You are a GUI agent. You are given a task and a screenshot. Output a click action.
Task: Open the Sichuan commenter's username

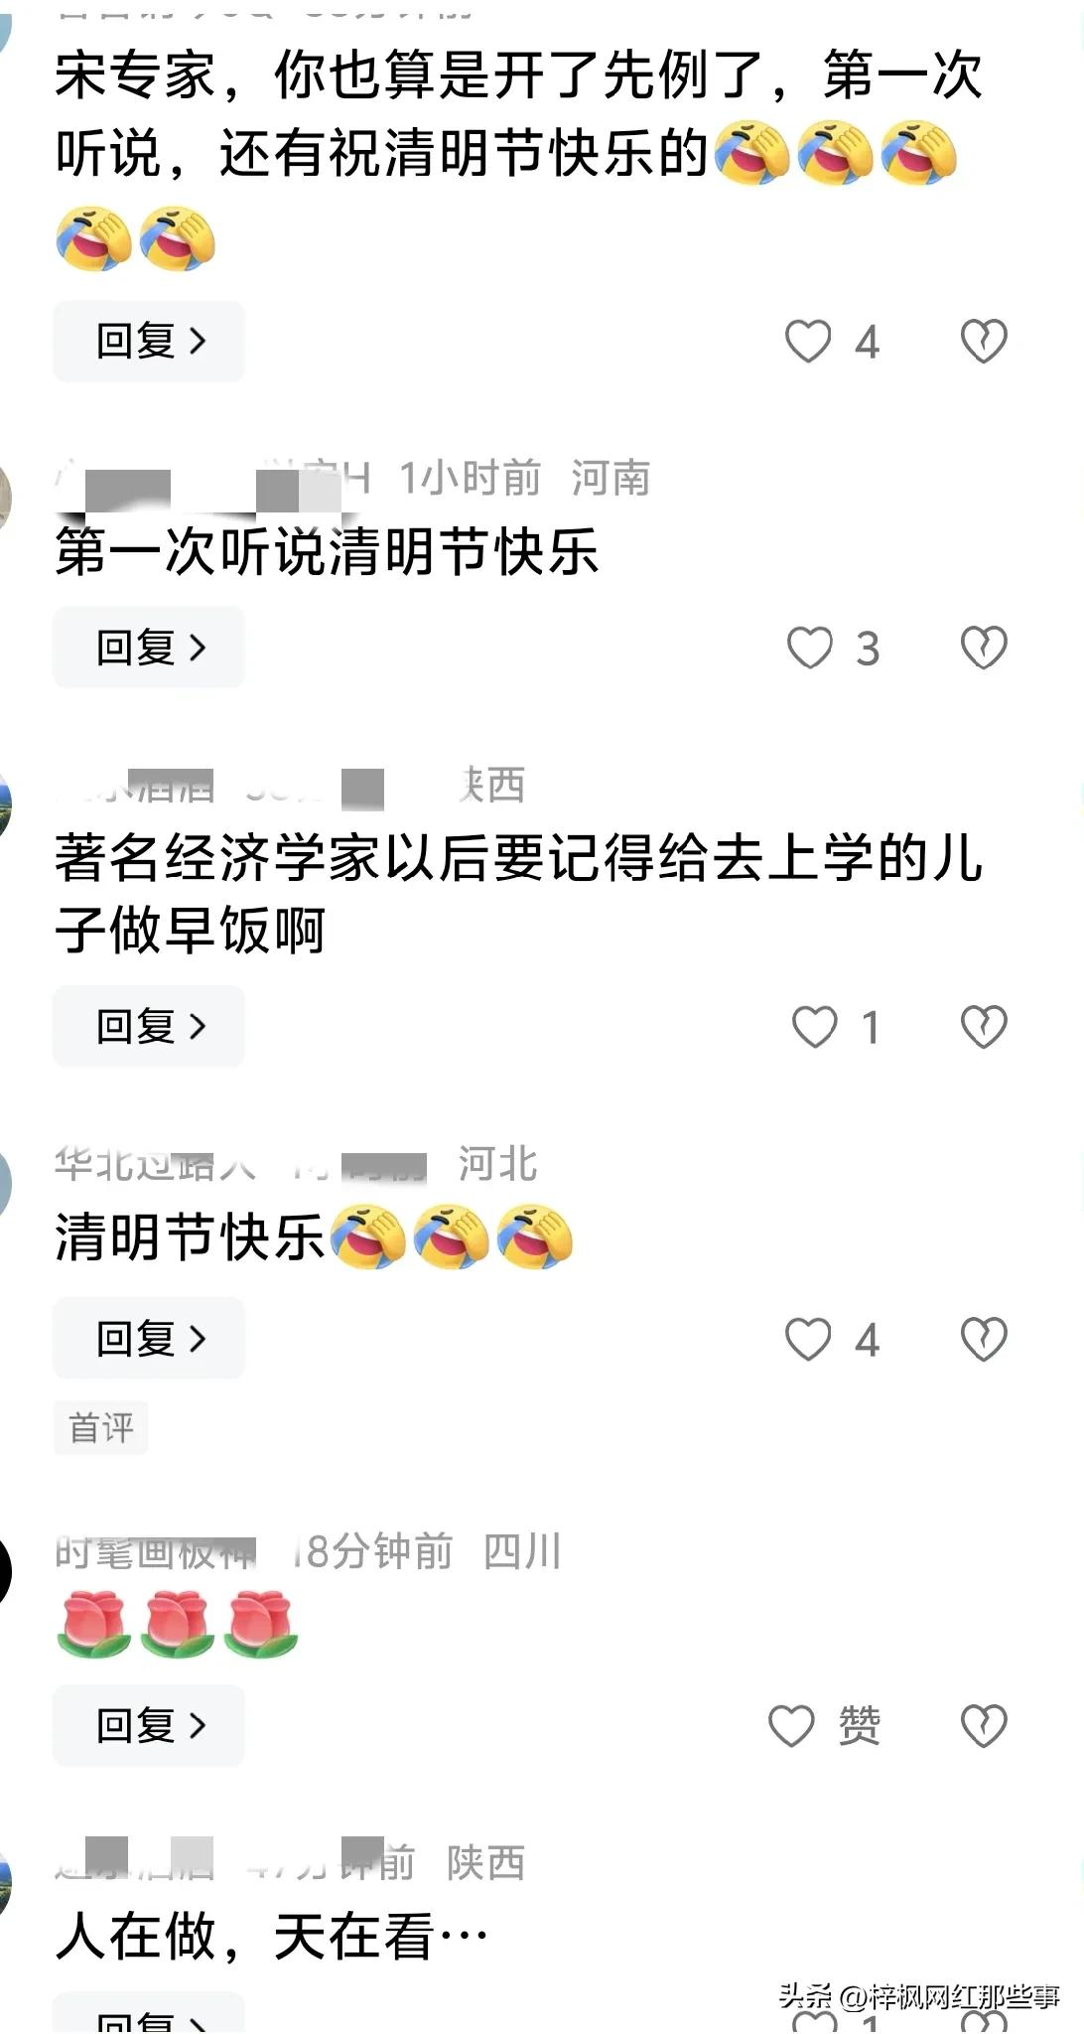click(155, 1551)
